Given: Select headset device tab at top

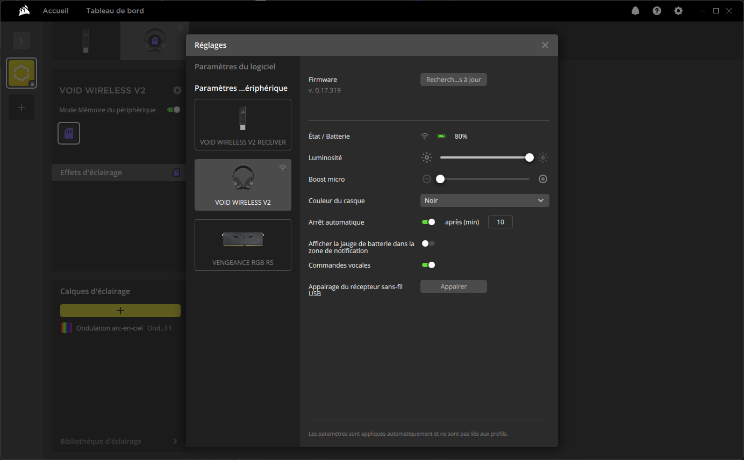Looking at the screenshot, I should pos(155,41).
